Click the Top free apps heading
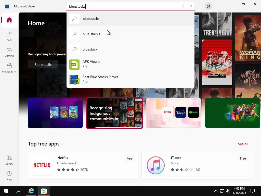Image resolution: width=261 pixels, height=196 pixels. (44, 144)
